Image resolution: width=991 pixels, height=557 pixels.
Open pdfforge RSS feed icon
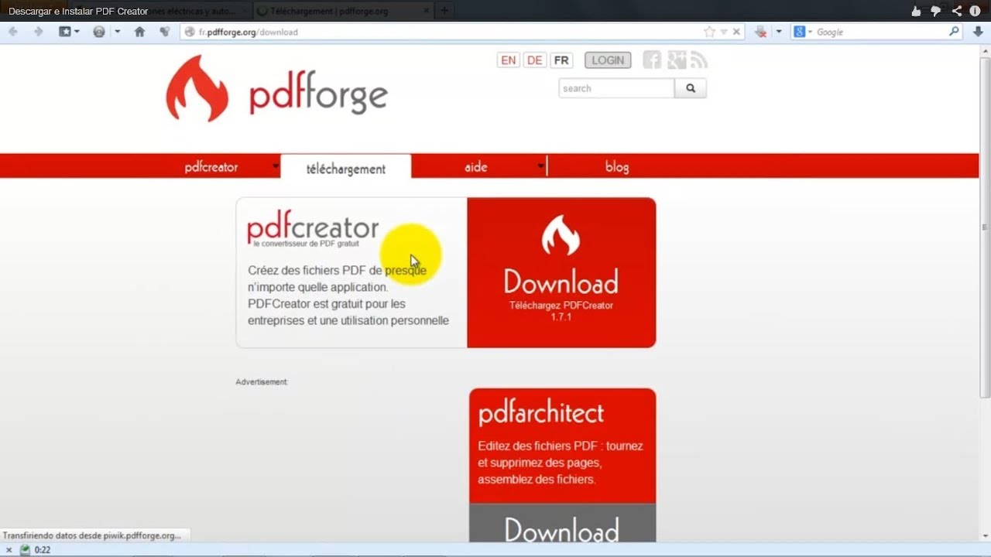pyautogui.click(x=699, y=60)
